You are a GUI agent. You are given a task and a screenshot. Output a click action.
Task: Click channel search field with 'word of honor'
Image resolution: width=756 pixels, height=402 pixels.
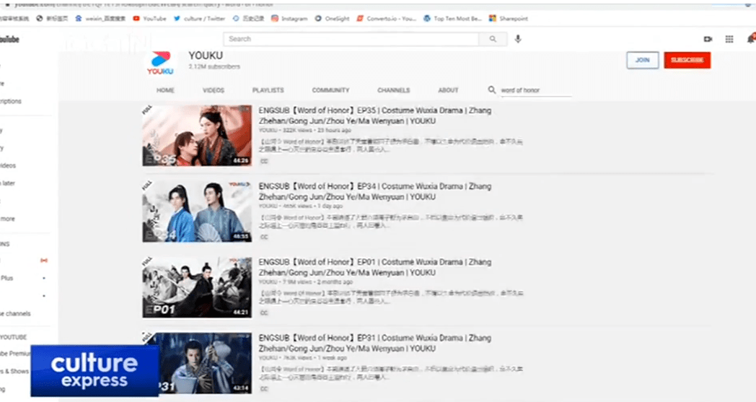point(536,90)
